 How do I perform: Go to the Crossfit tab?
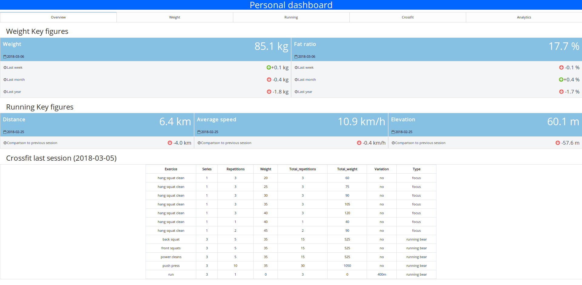point(407,17)
